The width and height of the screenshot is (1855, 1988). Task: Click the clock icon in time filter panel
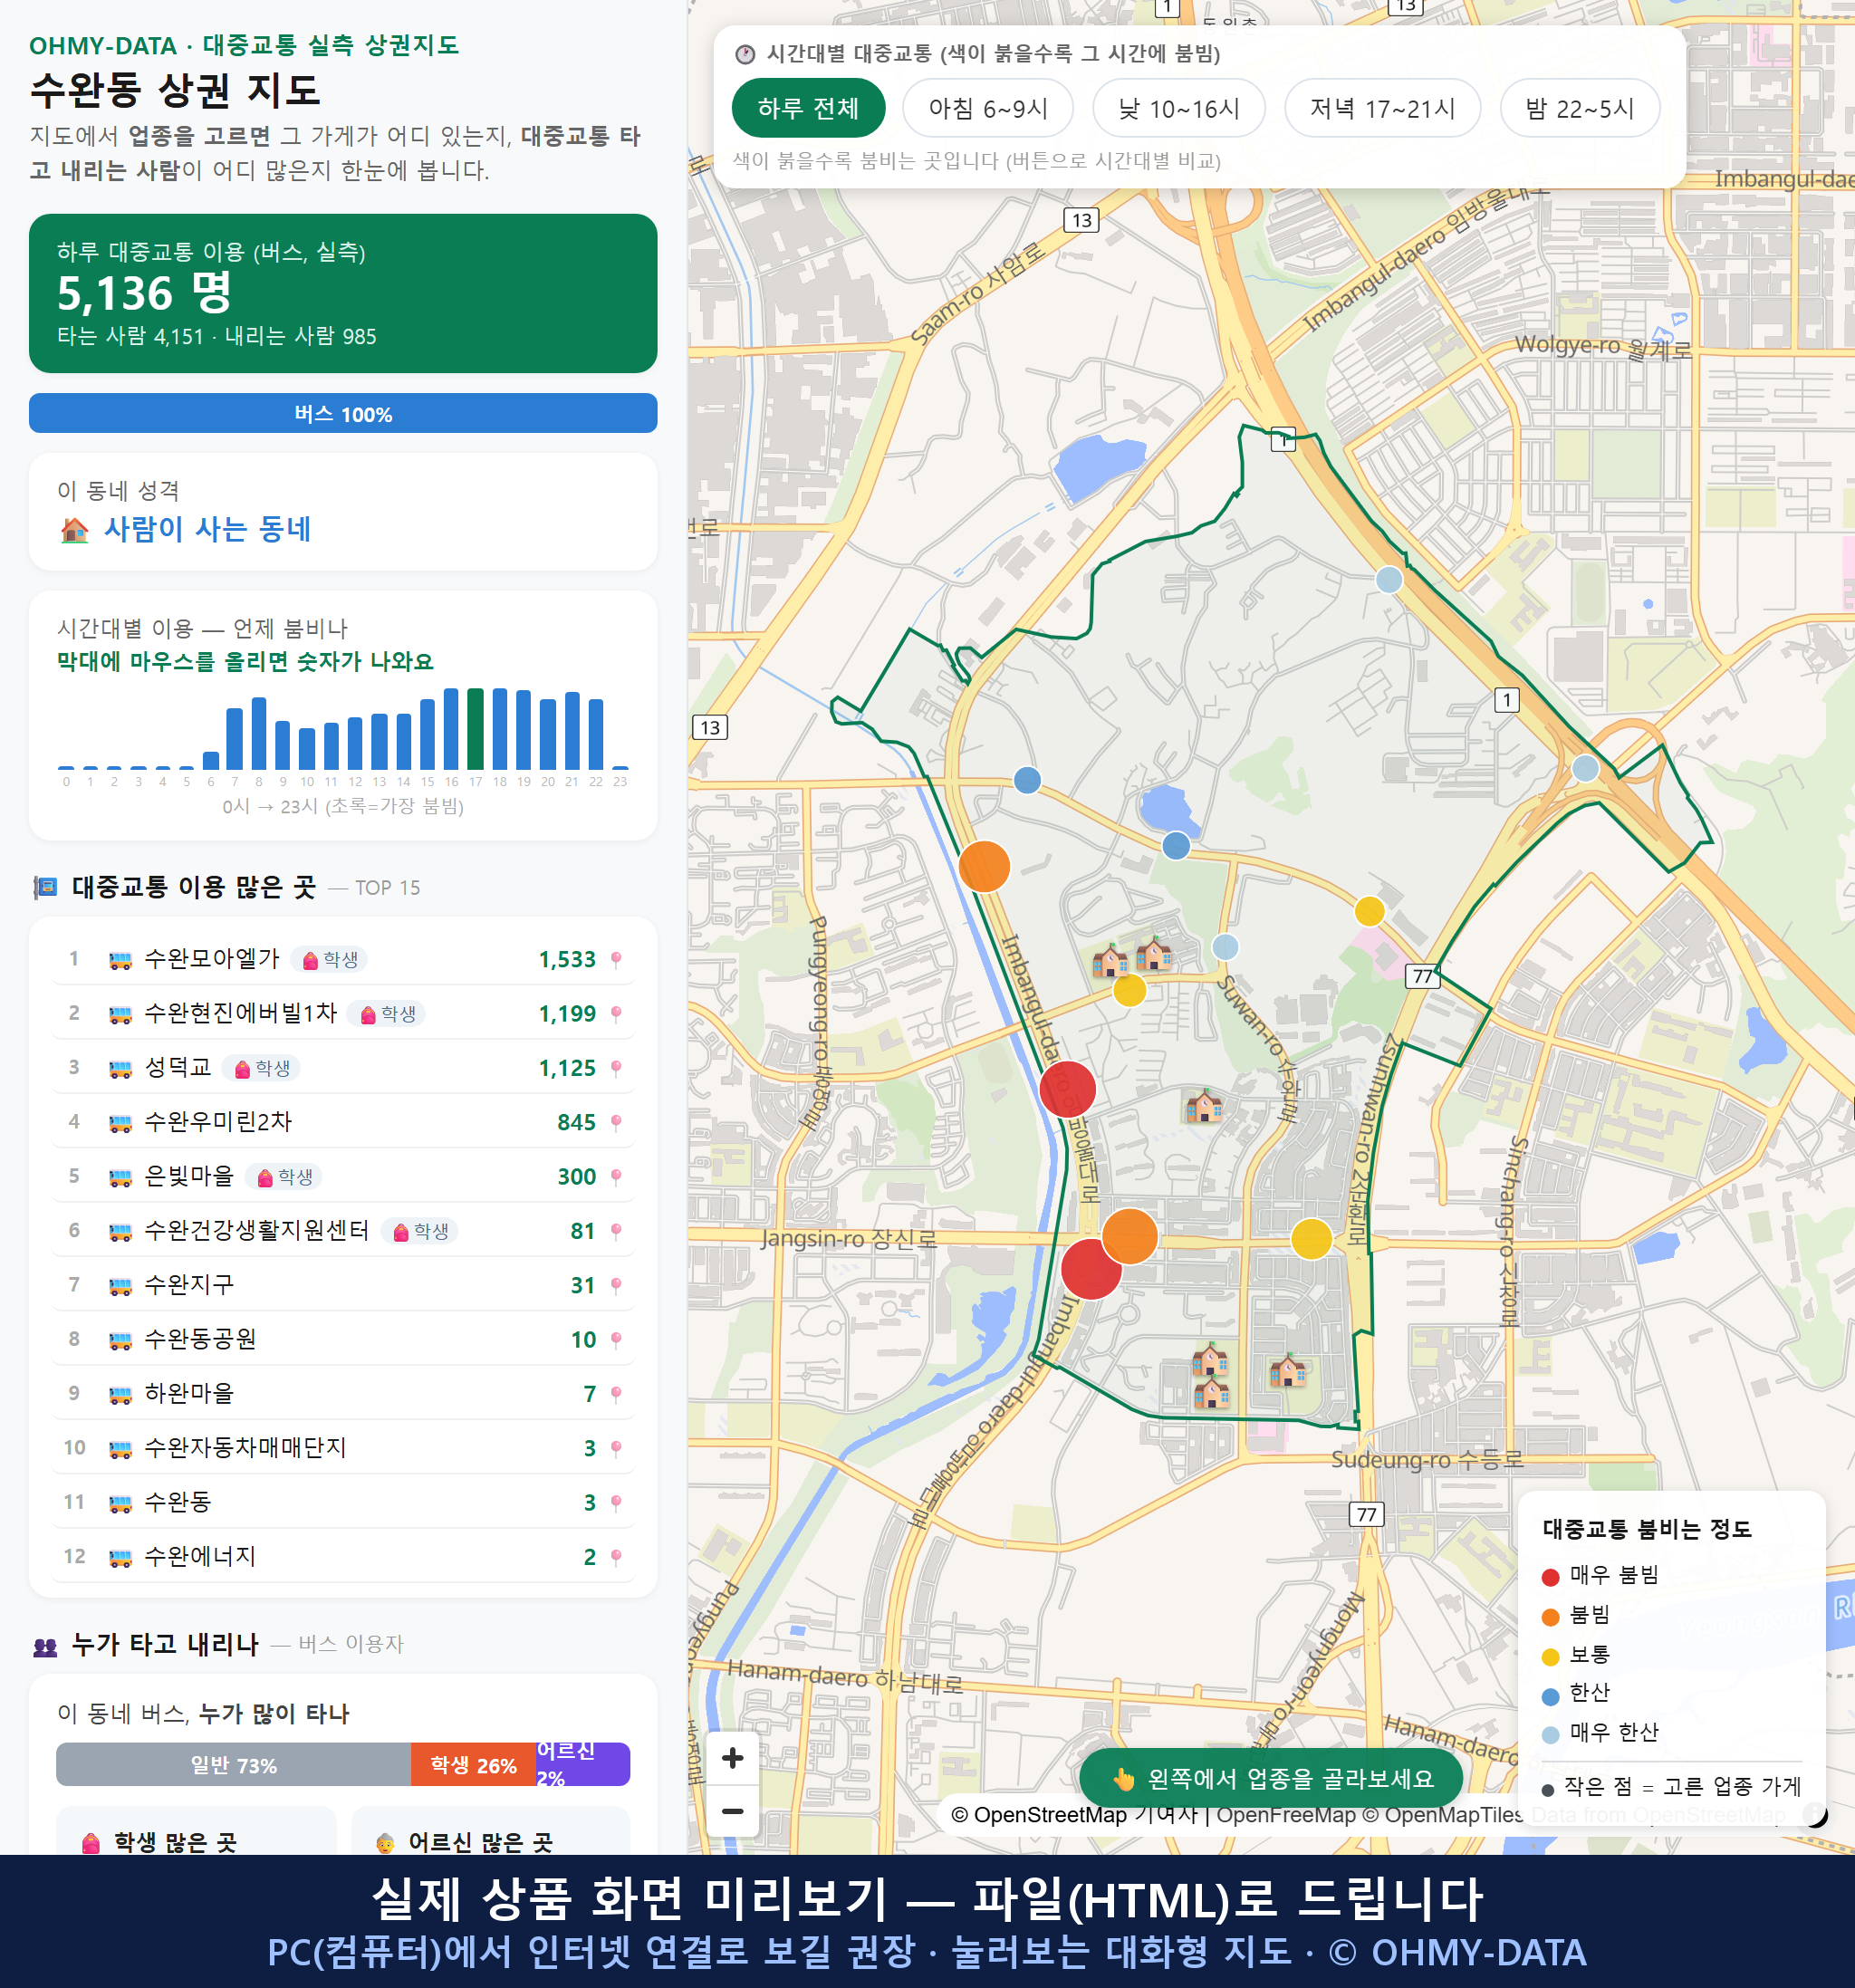coord(745,54)
